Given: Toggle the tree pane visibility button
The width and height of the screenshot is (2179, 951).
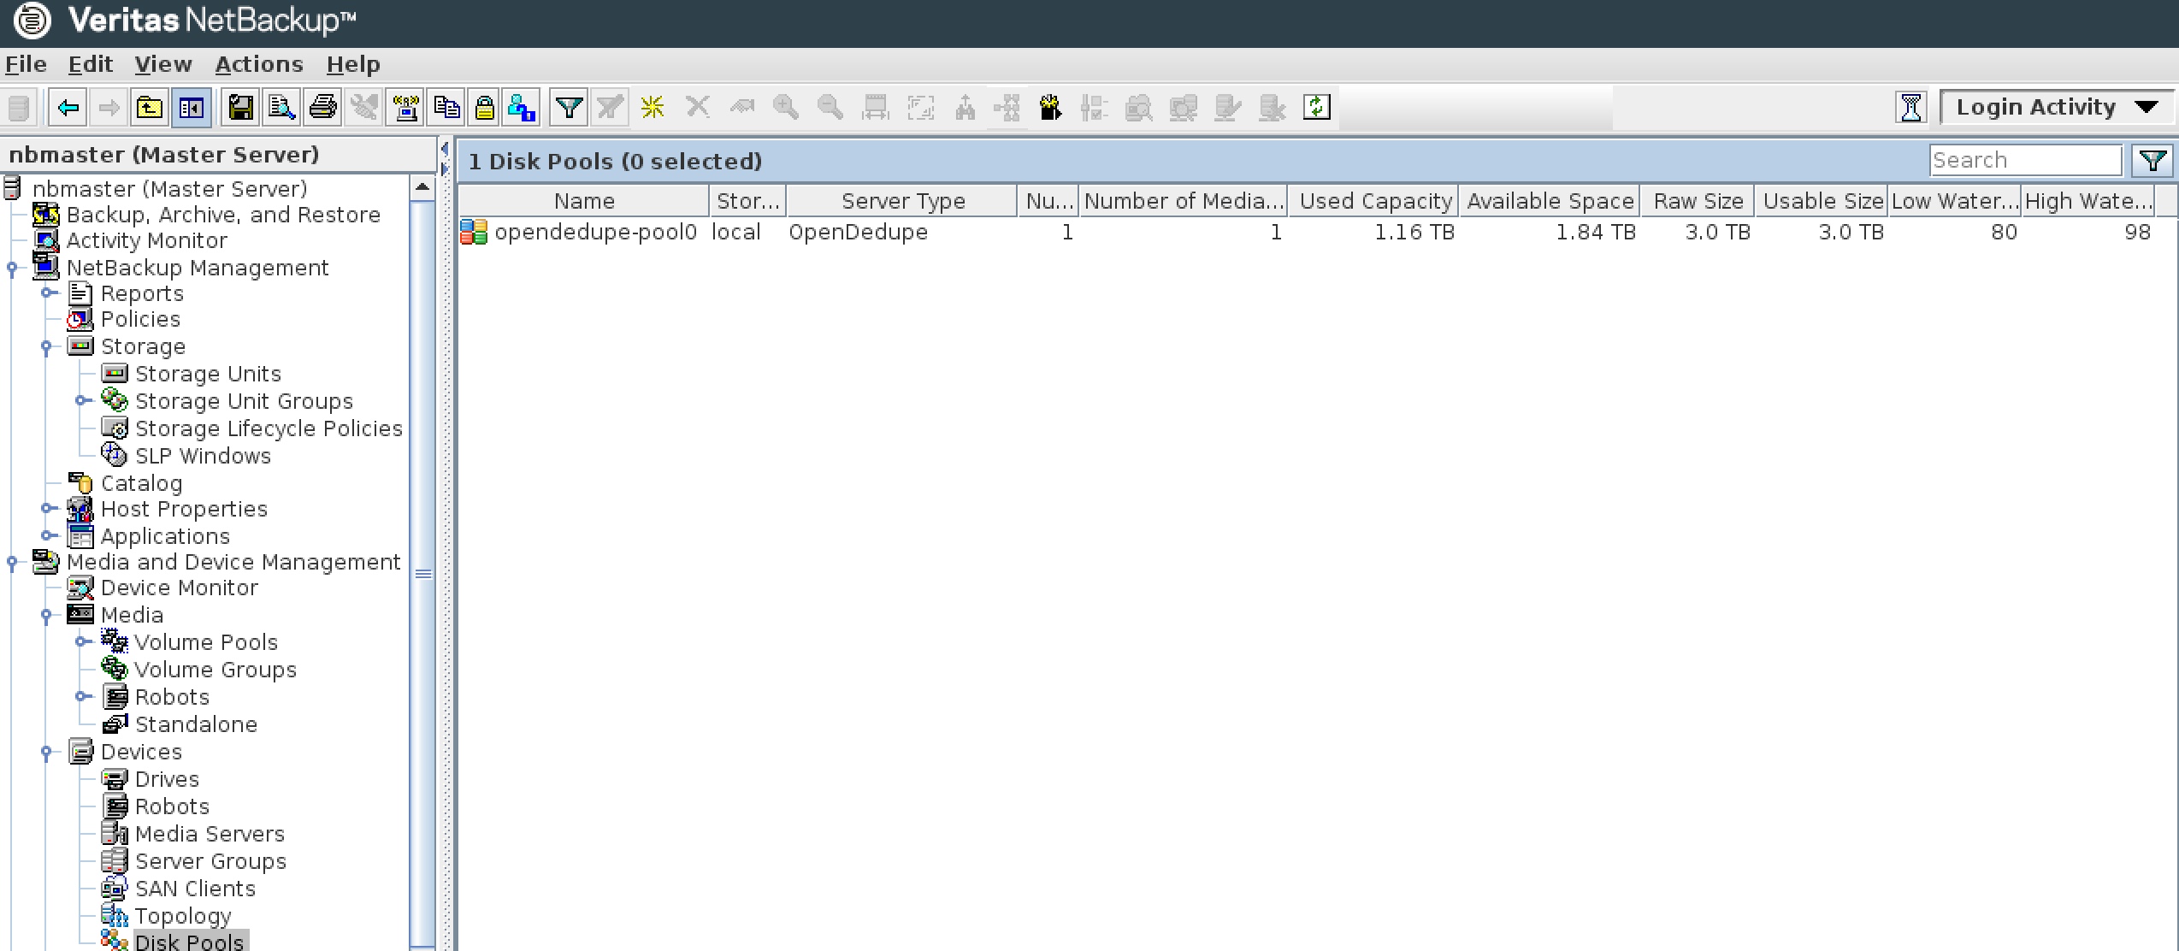Looking at the screenshot, I should coord(192,107).
